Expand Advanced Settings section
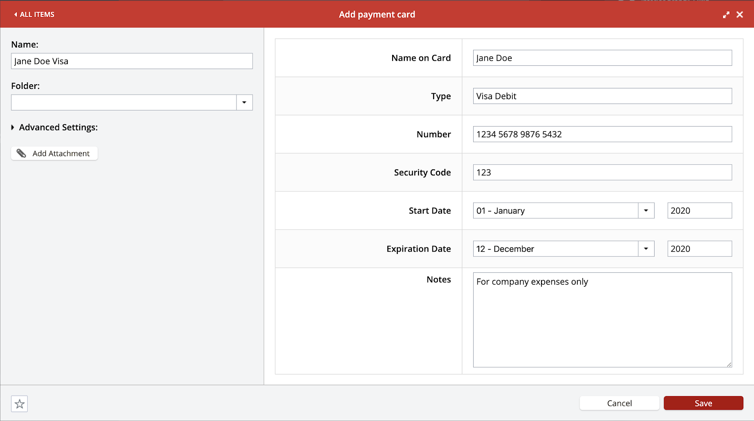Viewport: 754px width, 421px height. [x=55, y=127]
